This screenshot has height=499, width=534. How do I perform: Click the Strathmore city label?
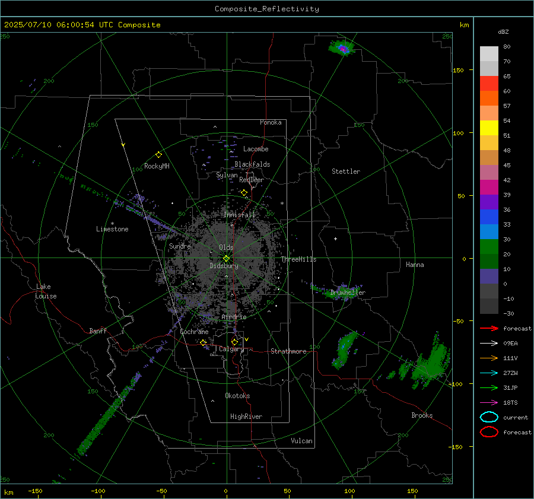[x=288, y=351]
